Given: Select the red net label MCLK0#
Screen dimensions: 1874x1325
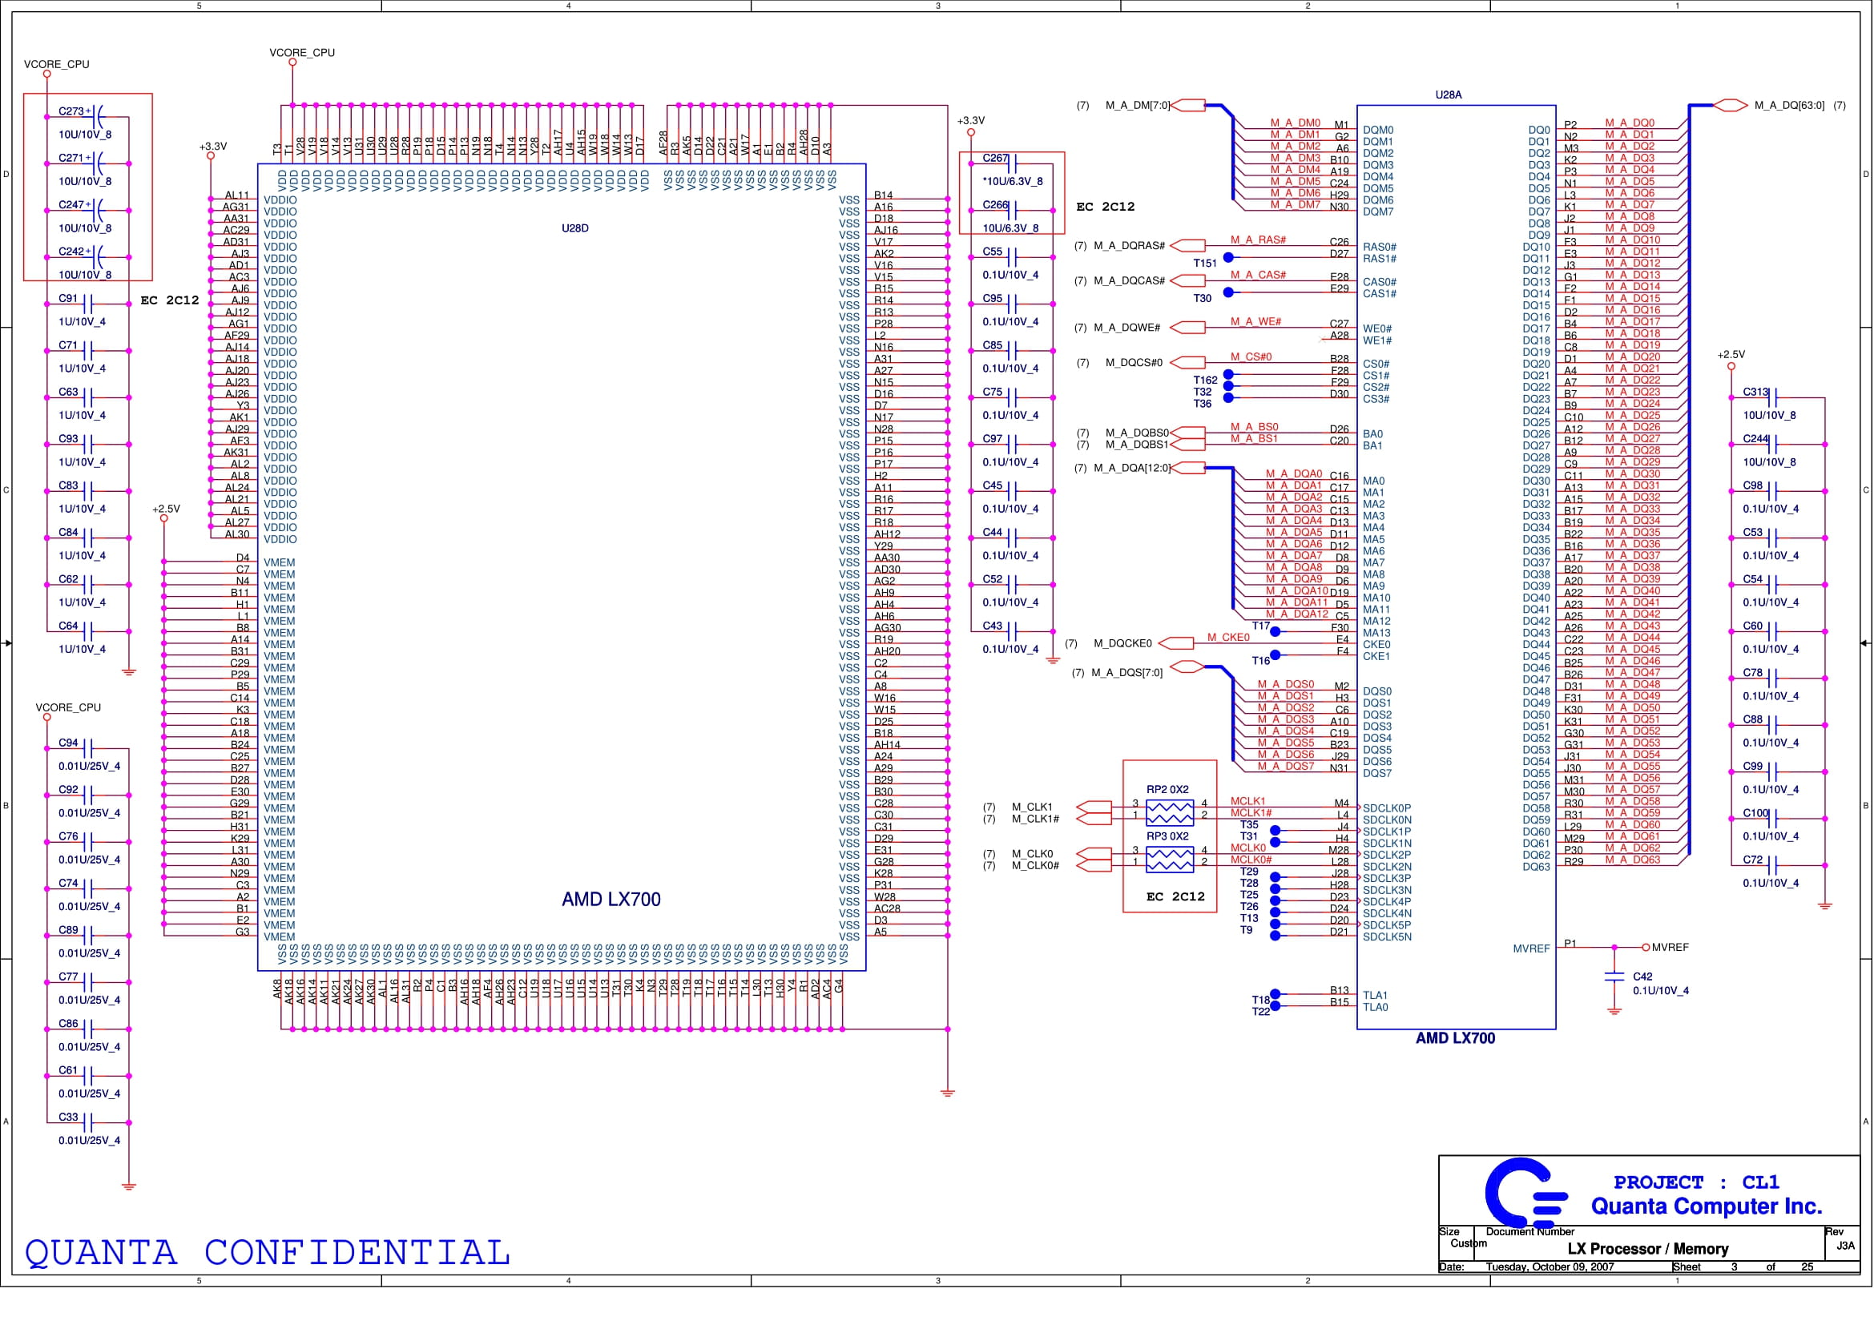Looking at the screenshot, I should [1251, 860].
